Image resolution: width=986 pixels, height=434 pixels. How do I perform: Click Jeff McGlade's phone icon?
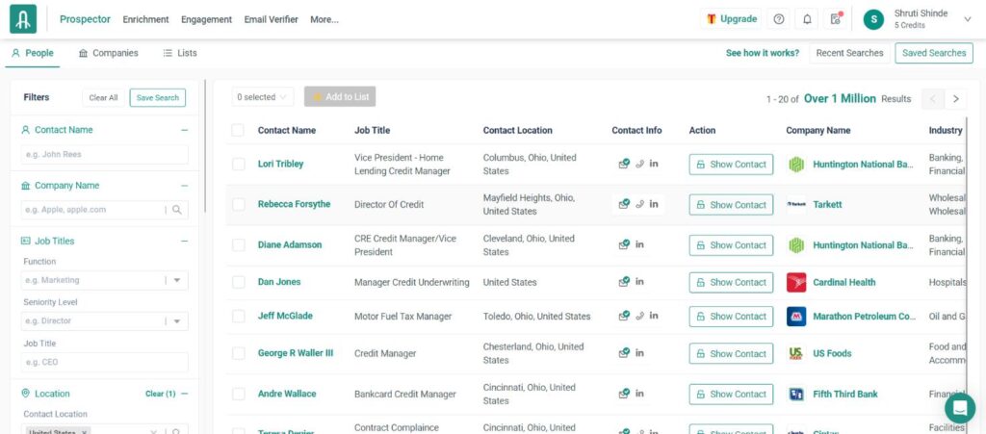click(639, 316)
